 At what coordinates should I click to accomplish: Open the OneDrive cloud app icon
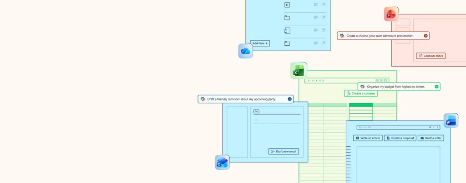[245, 51]
